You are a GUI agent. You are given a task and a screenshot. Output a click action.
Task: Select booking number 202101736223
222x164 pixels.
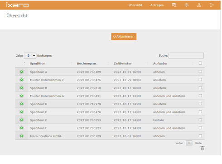pyautogui.click(x=89, y=128)
